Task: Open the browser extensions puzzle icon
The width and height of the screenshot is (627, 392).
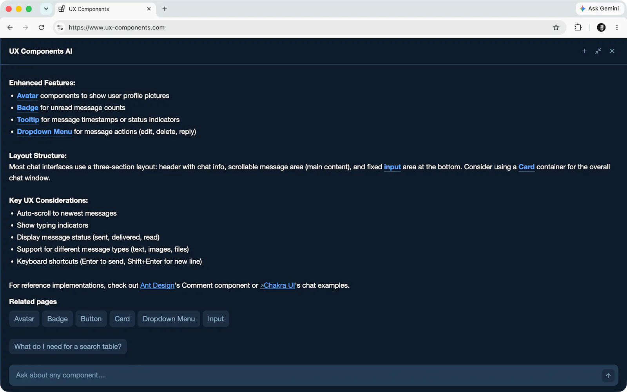Action: [x=578, y=27]
